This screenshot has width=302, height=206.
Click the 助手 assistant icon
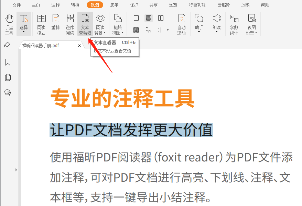tap(199, 19)
